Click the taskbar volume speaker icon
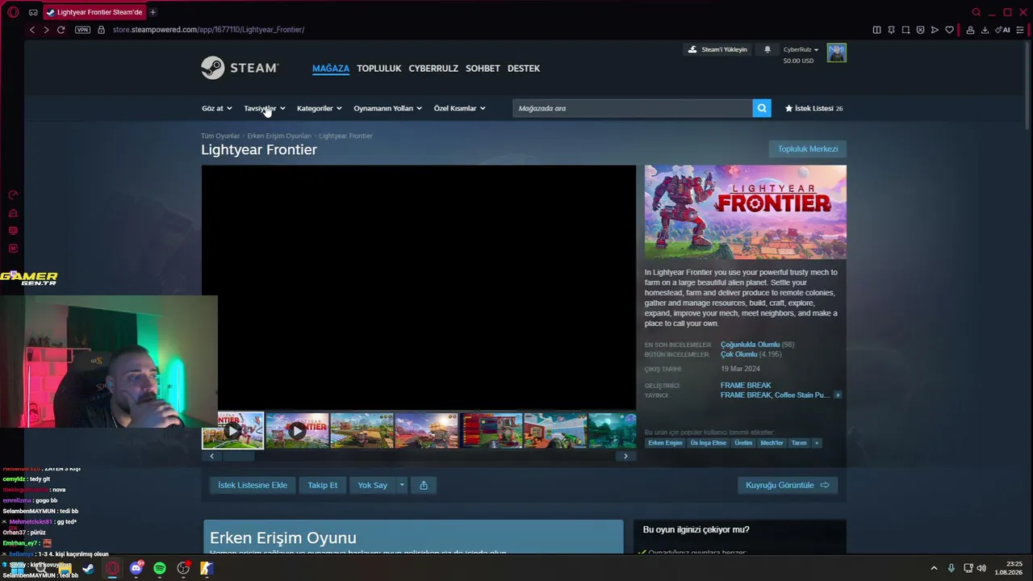Image resolution: width=1033 pixels, height=581 pixels. coord(981,568)
